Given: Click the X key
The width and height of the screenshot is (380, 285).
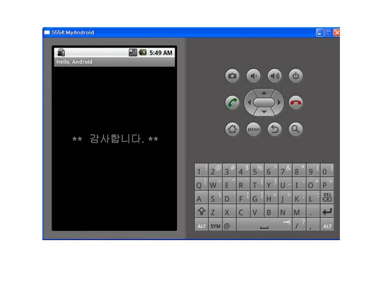Looking at the screenshot, I should pyautogui.click(x=229, y=211).
